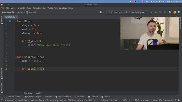This screenshot has height=102, width=182.
Task: Open the run configuration dropdown test_monitoring.py
Action: click(x=127, y=12)
